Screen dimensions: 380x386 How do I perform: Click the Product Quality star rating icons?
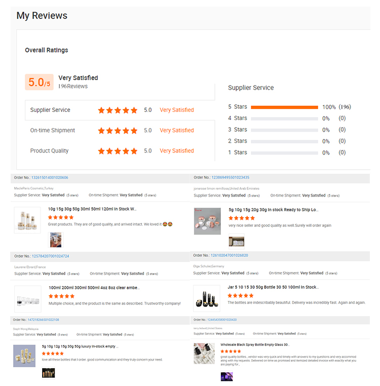[x=118, y=150]
